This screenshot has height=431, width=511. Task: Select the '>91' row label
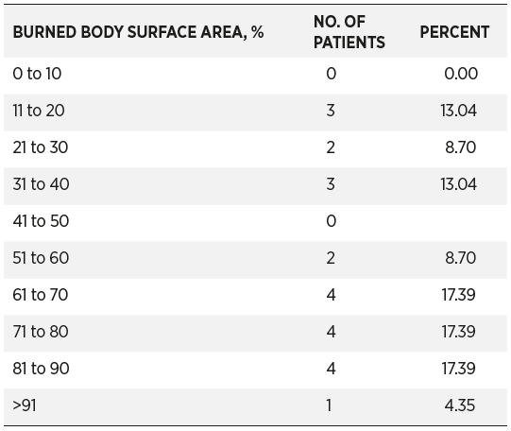pyautogui.click(x=25, y=405)
